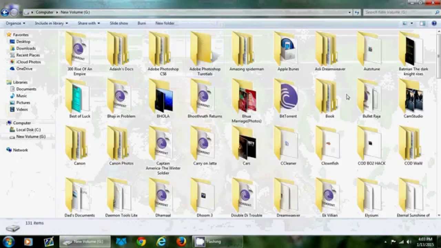This screenshot has width=441, height=248.
Task: Open Local Disk (C:) in navigation pane
Action: tap(28, 130)
